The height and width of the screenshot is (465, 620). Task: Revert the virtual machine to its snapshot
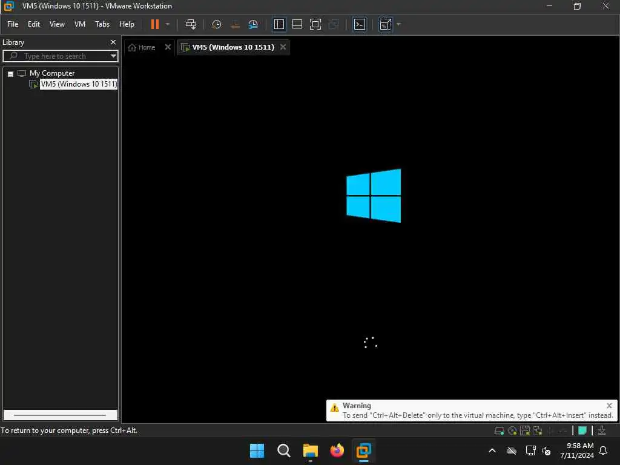click(x=235, y=24)
